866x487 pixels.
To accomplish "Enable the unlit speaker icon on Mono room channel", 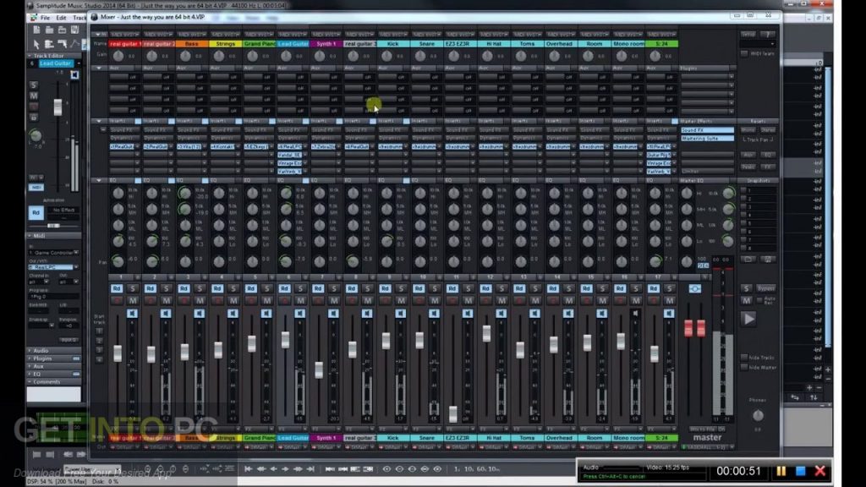I will 635,313.
